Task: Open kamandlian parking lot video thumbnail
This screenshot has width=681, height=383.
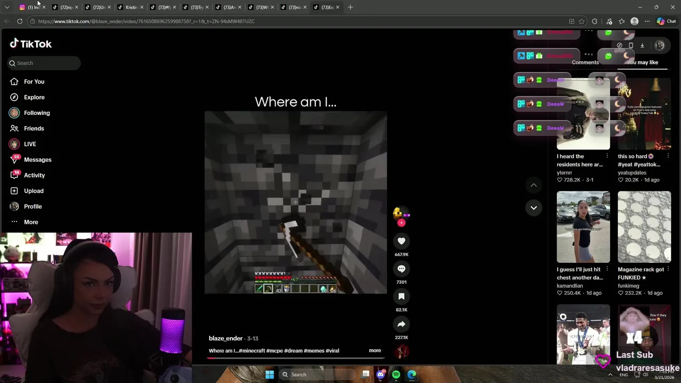Action: [x=583, y=227]
